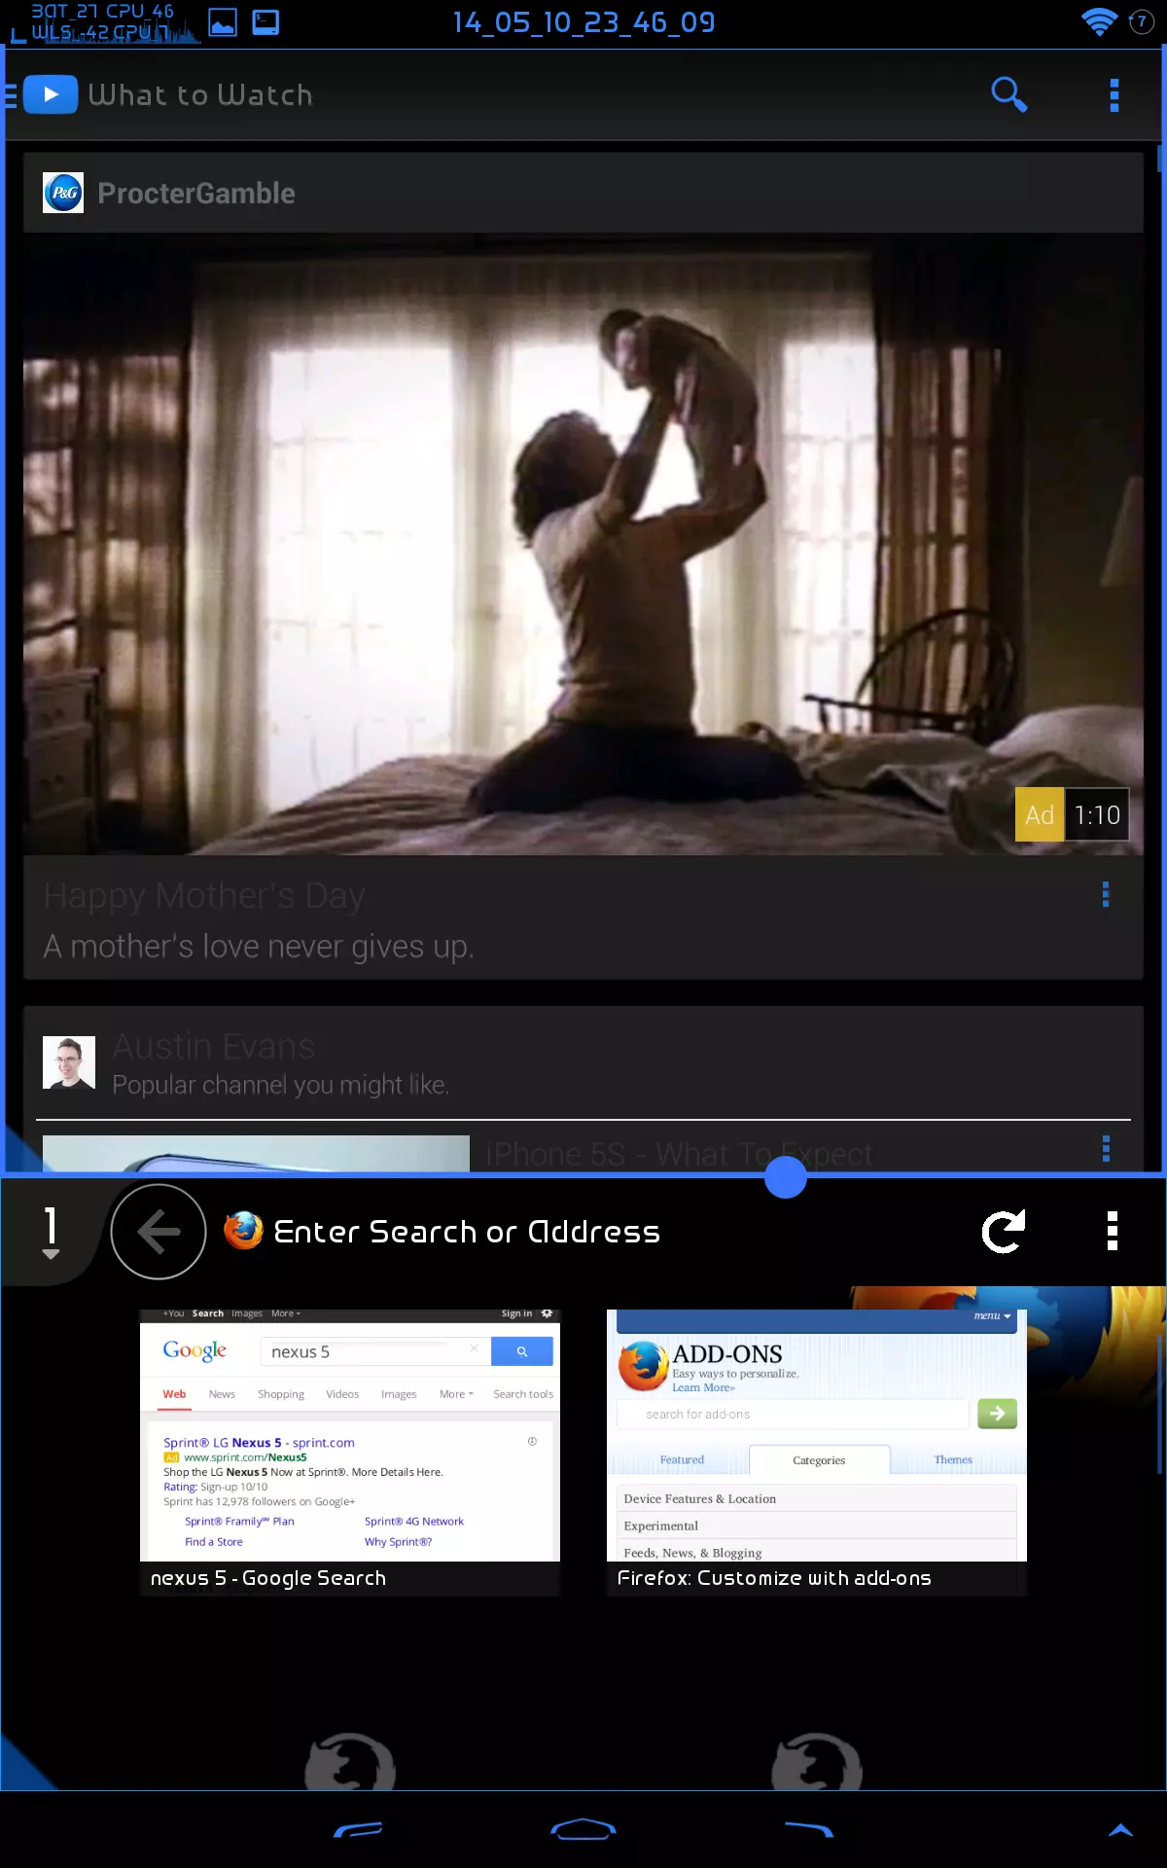The height and width of the screenshot is (1868, 1167).
Task: Open options for iPhone 5S video
Action: (x=1106, y=1149)
